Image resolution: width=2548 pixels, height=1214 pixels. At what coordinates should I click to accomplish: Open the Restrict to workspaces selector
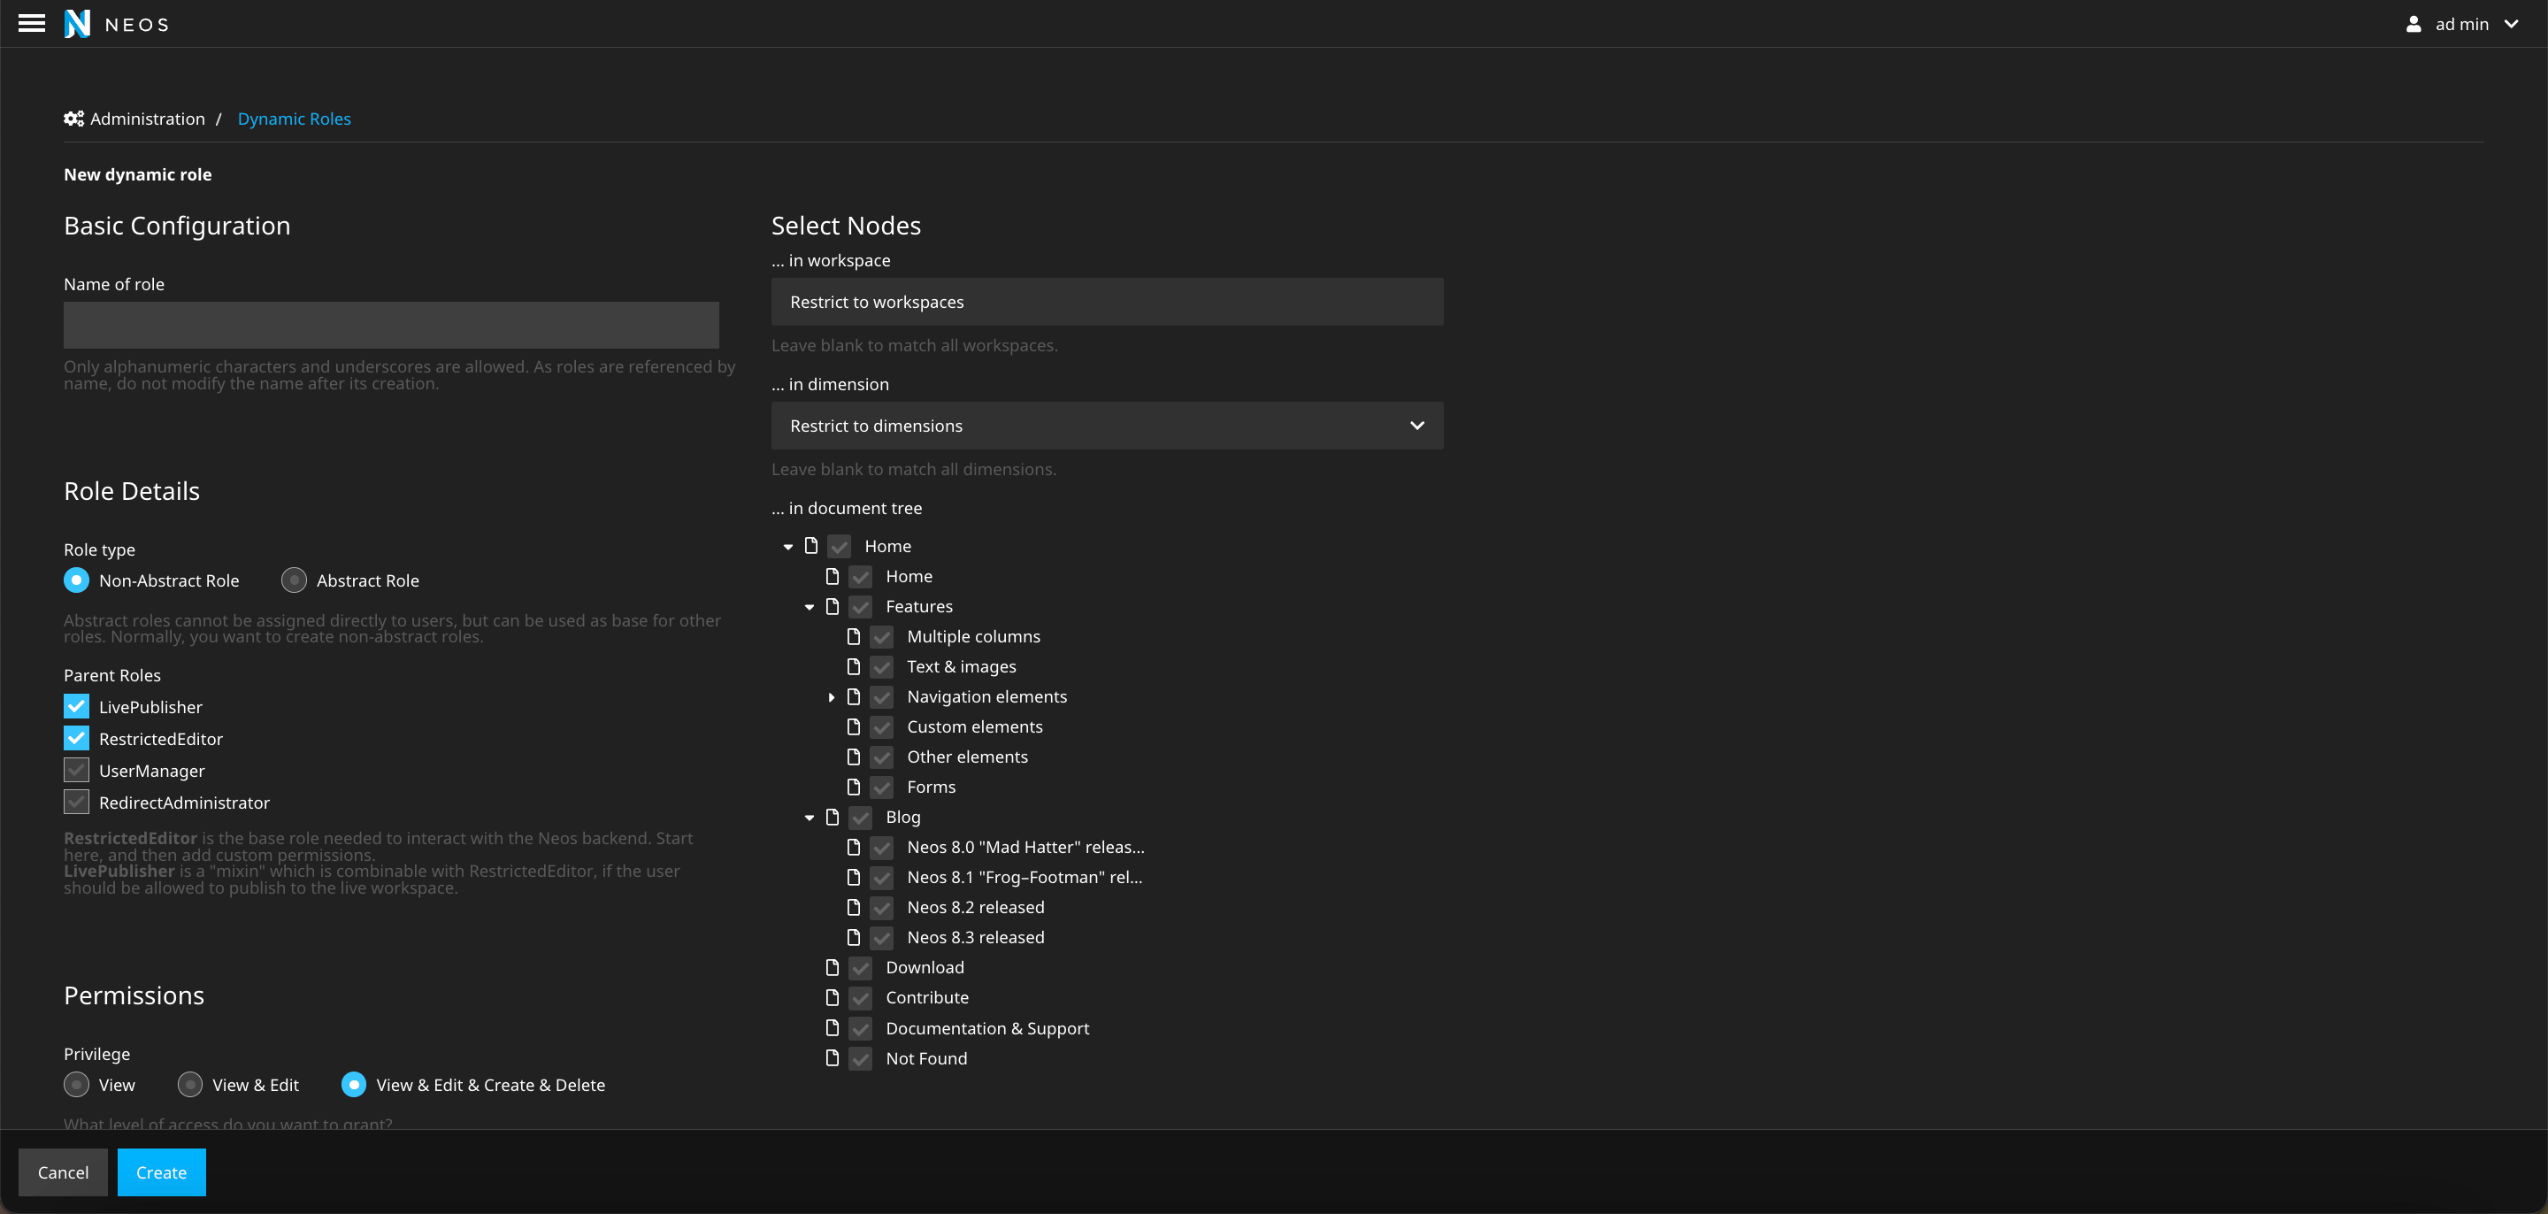[x=1107, y=302]
